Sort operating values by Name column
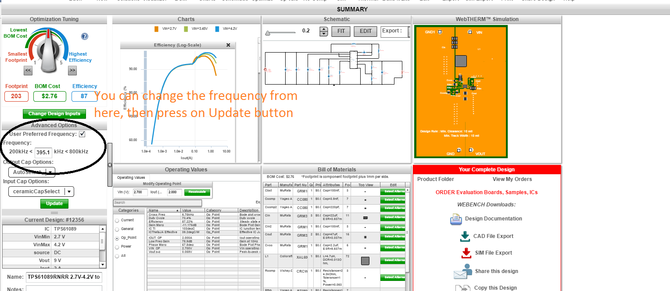This screenshot has height=291, width=670. click(163, 210)
